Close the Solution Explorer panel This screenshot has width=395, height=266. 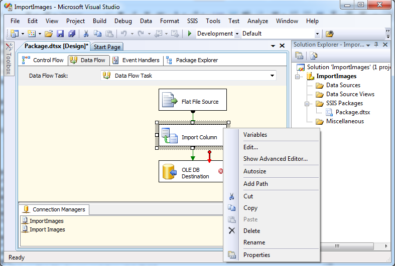click(x=385, y=45)
